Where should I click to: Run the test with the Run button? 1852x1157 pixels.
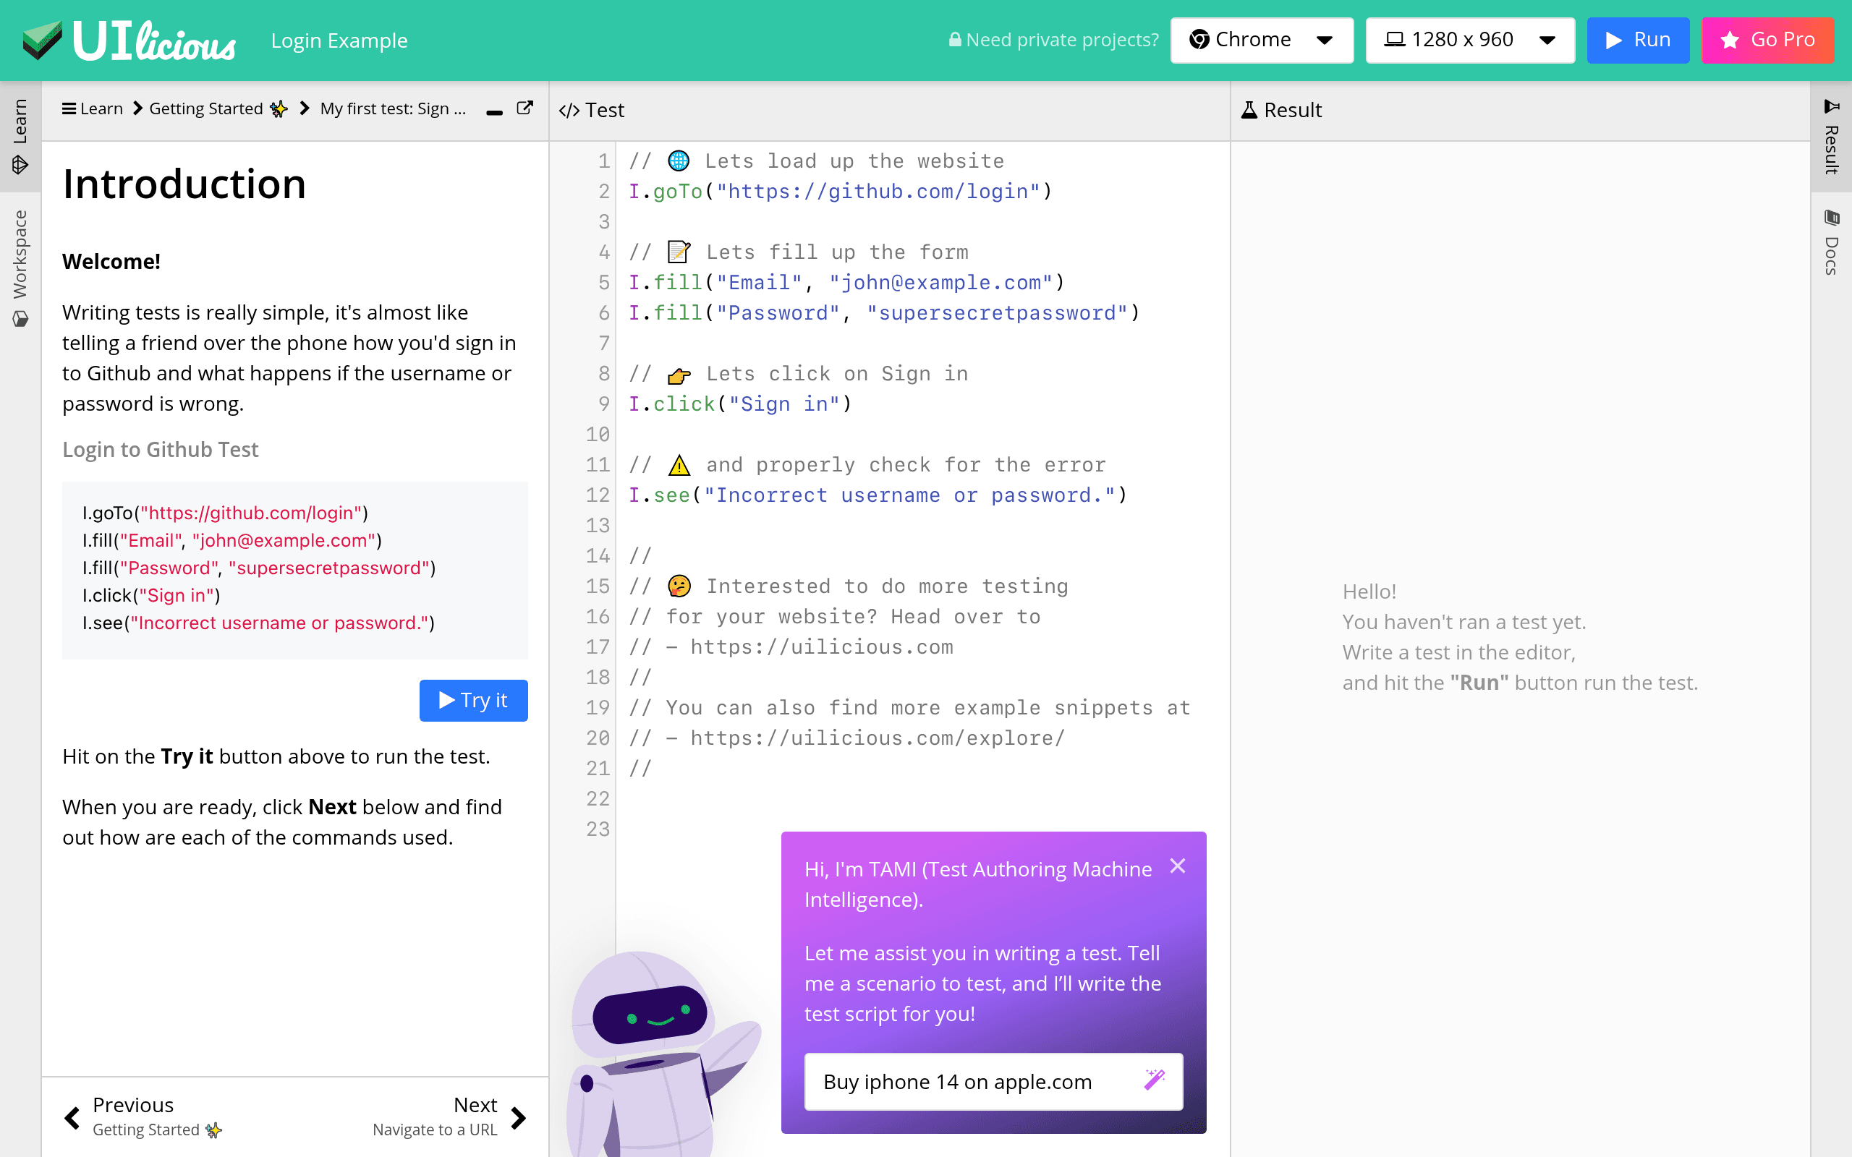click(x=1638, y=40)
